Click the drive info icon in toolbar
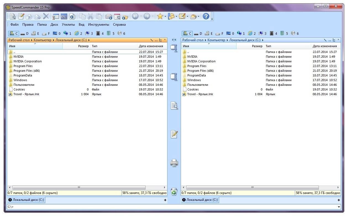This screenshot has width=349, height=218. pos(109,17)
